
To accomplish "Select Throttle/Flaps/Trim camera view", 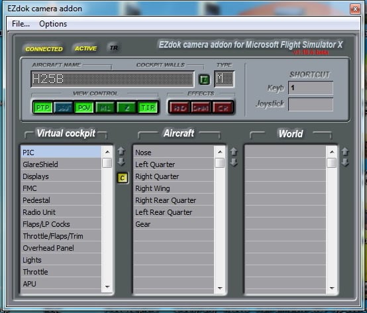I will [x=61, y=236].
